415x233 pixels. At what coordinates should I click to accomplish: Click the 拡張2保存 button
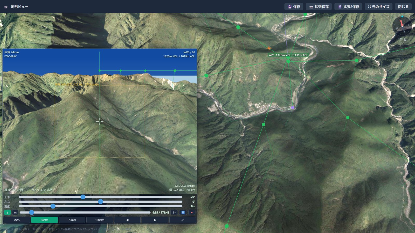click(x=348, y=7)
